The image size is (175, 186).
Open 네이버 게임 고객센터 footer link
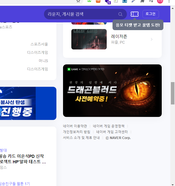(112, 132)
